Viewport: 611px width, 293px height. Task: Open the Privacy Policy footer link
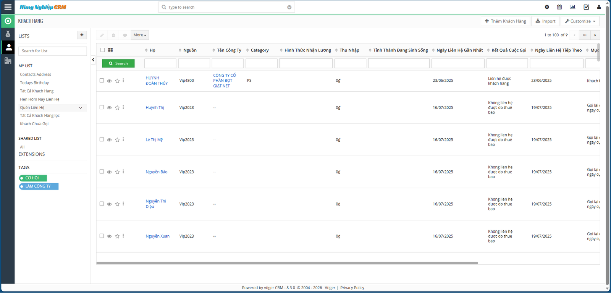click(x=352, y=288)
